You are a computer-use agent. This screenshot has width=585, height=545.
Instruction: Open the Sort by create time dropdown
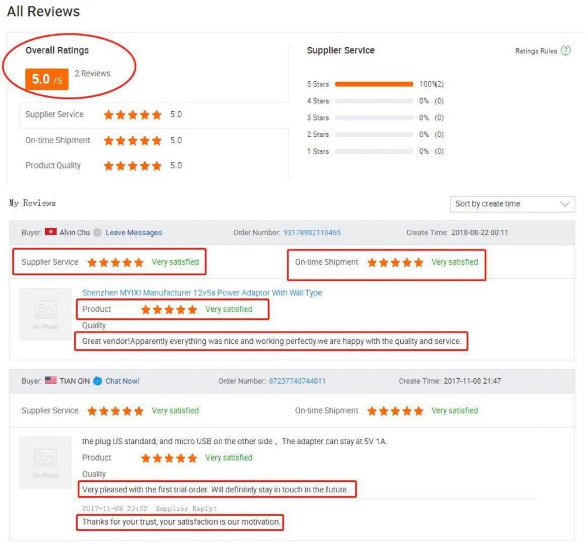click(512, 204)
